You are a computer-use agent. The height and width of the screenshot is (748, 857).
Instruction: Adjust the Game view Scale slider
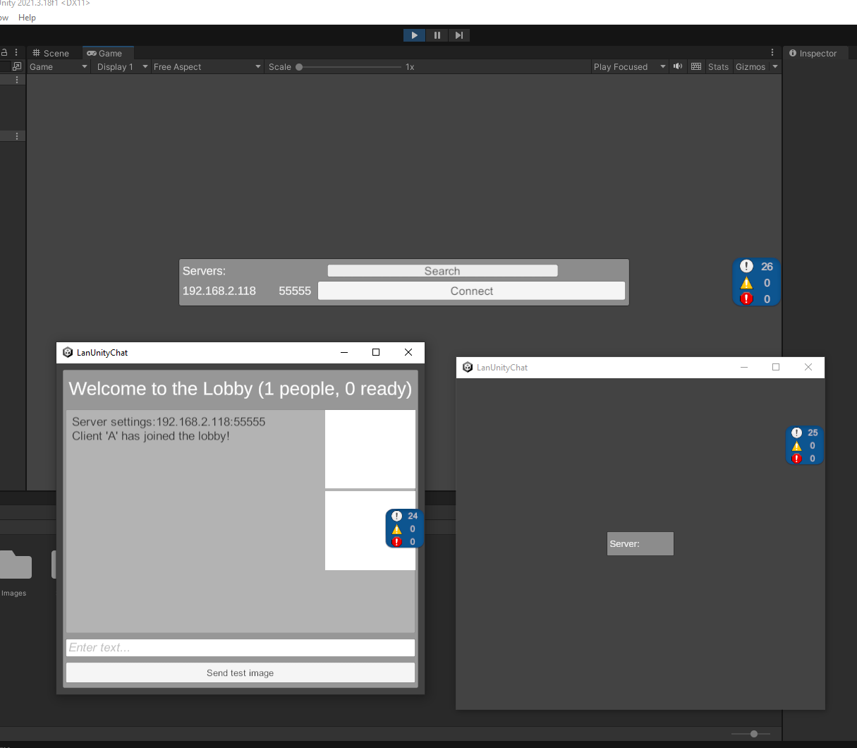point(300,67)
